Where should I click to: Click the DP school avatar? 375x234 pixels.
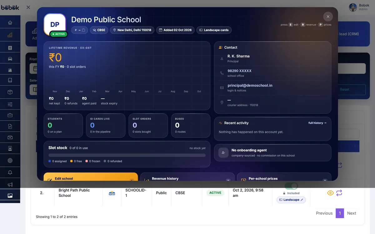[55, 25]
